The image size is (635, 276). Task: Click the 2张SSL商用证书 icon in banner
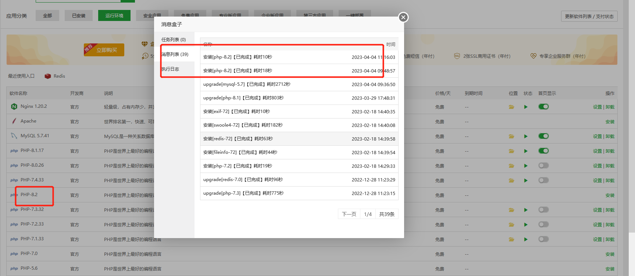(x=457, y=56)
